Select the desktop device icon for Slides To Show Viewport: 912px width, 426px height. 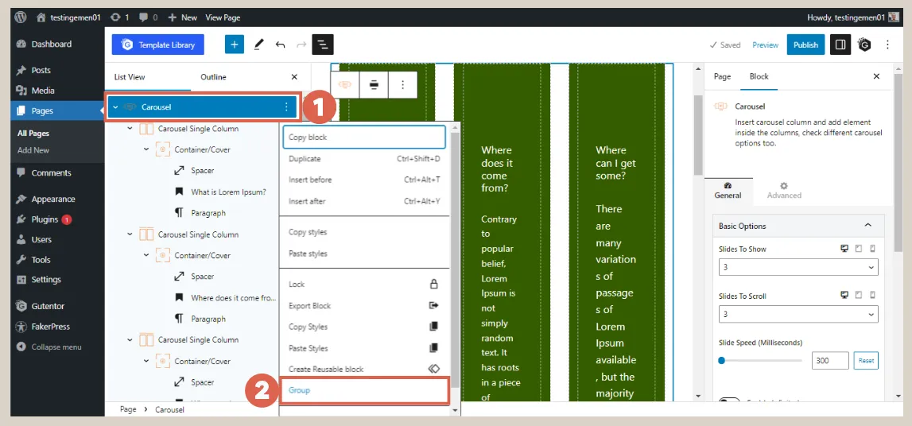(x=844, y=249)
